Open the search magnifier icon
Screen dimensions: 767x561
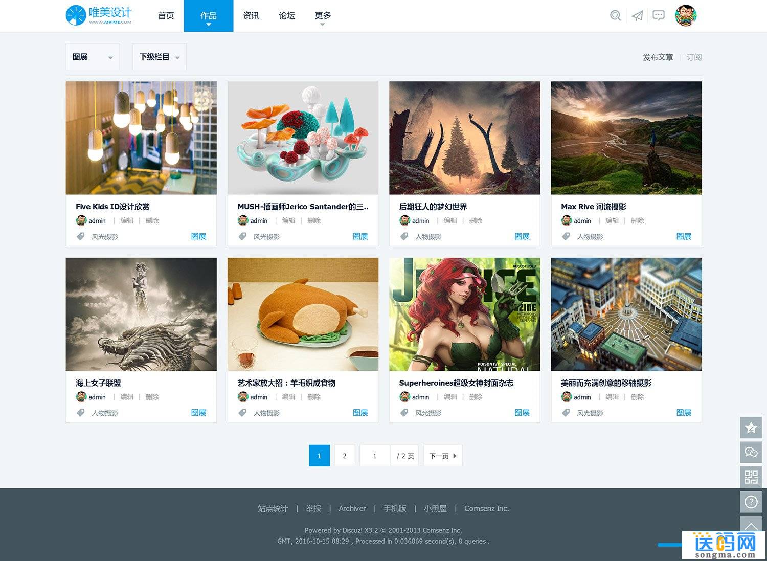point(616,16)
